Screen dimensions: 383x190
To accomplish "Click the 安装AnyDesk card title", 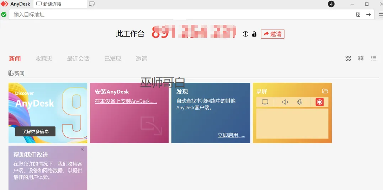I will click(x=112, y=92).
